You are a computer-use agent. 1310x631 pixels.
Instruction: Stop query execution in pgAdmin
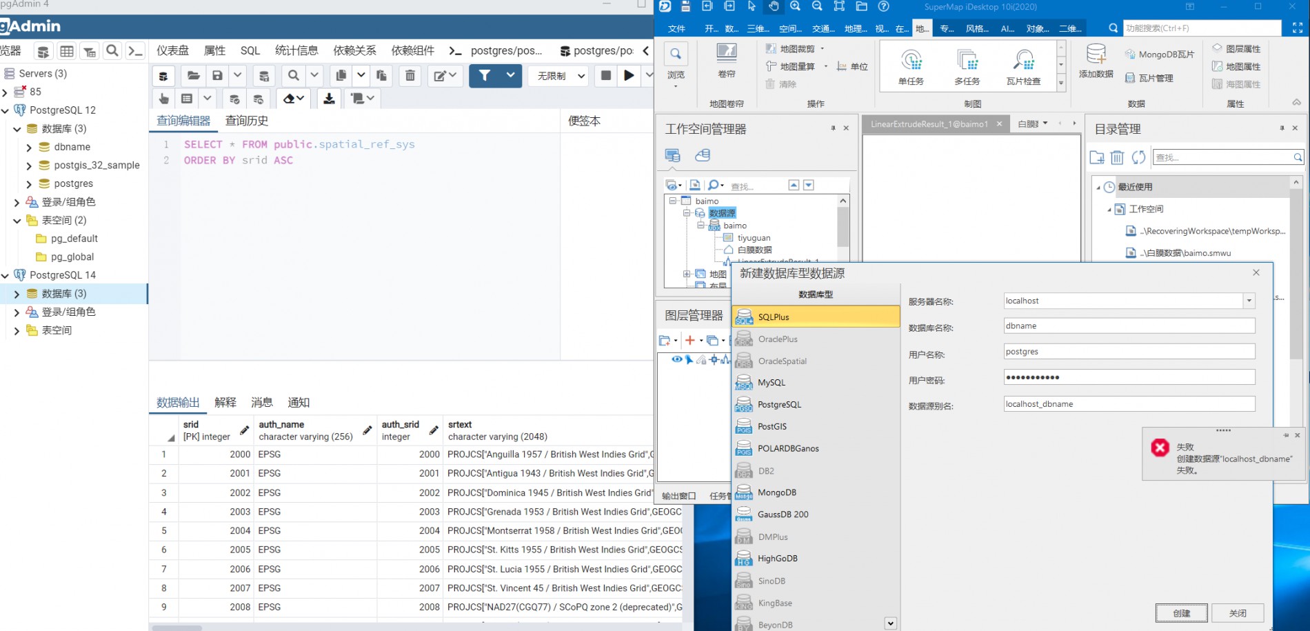(x=606, y=75)
